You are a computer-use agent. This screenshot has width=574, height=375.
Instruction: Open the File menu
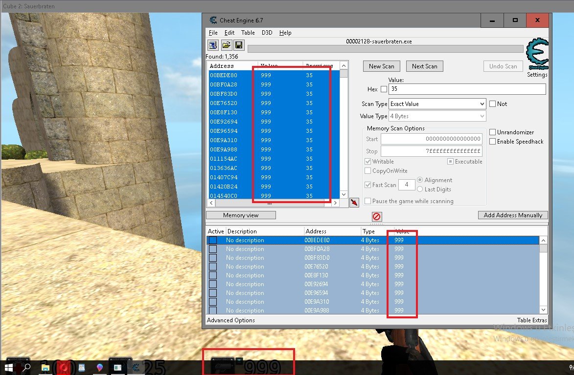click(213, 33)
